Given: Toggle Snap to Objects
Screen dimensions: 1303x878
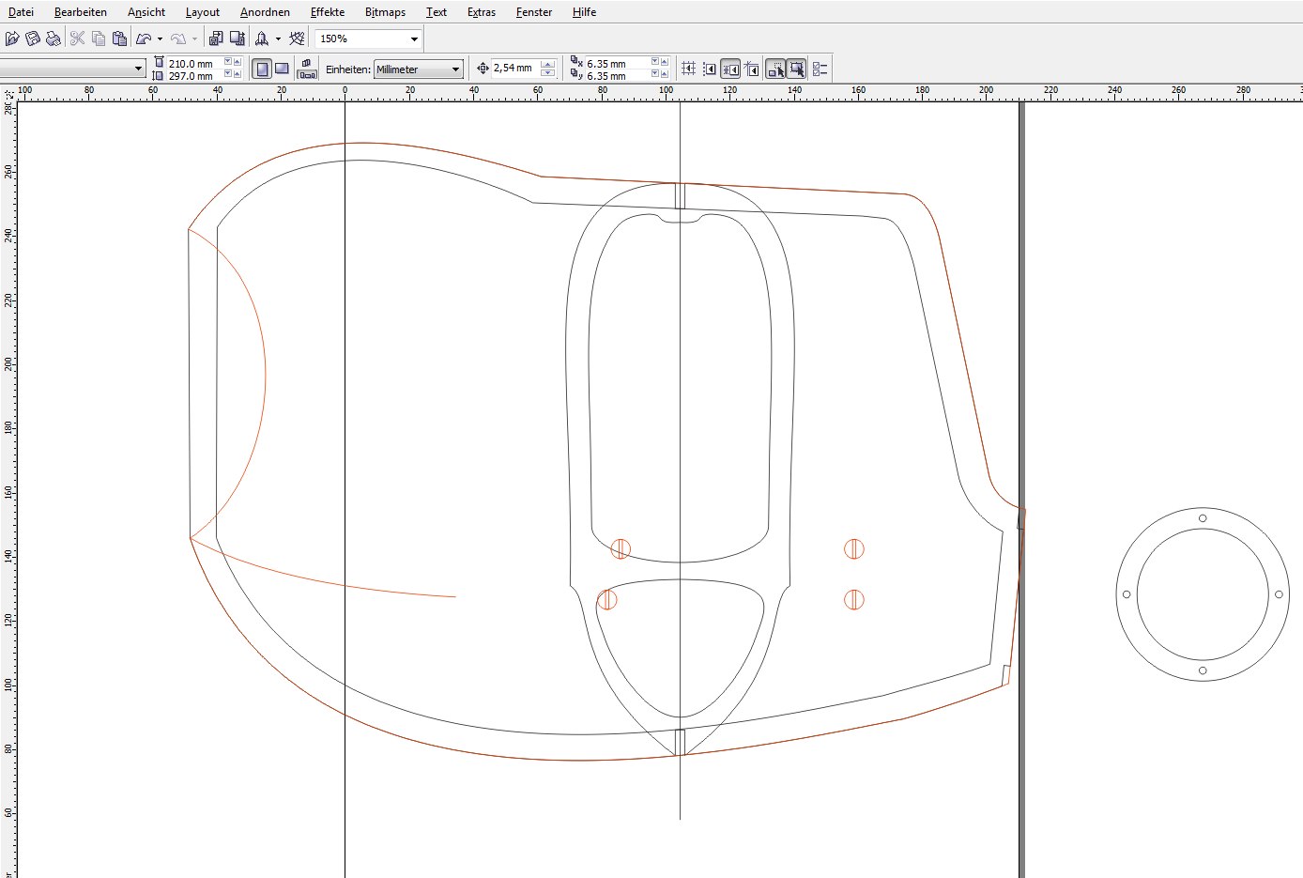Looking at the screenshot, I should [730, 69].
